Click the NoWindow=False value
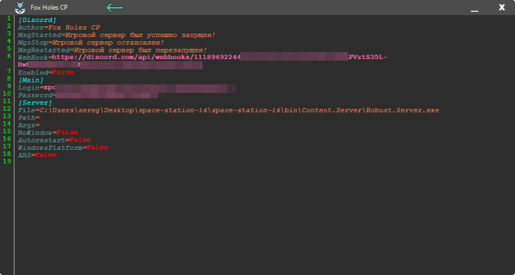The width and height of the screenshot is (515, 275). pyautogui.click(x=67, y=132)
